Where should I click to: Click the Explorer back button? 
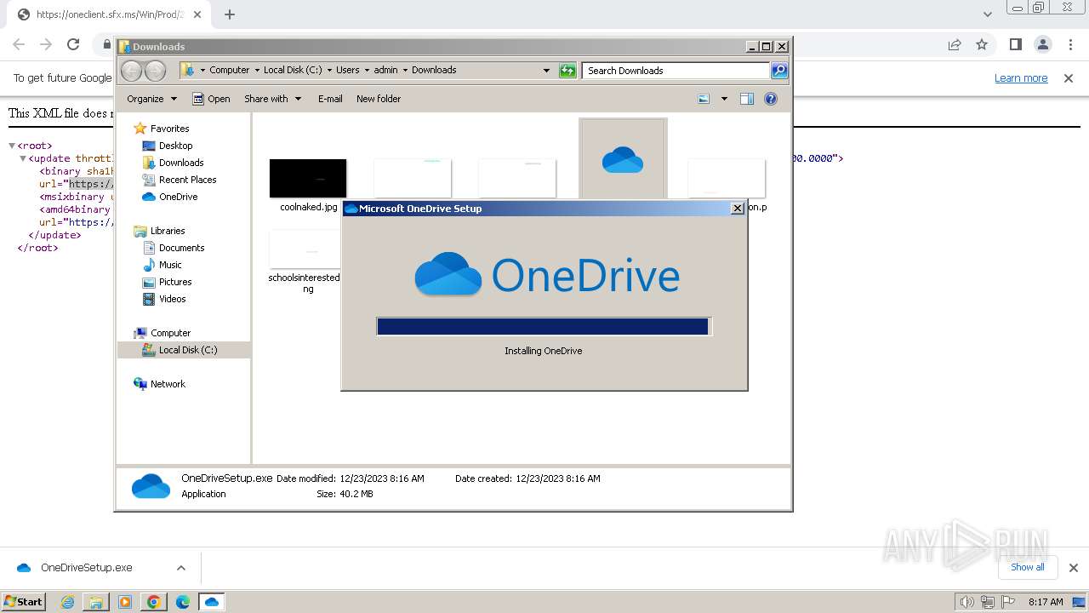131,70
